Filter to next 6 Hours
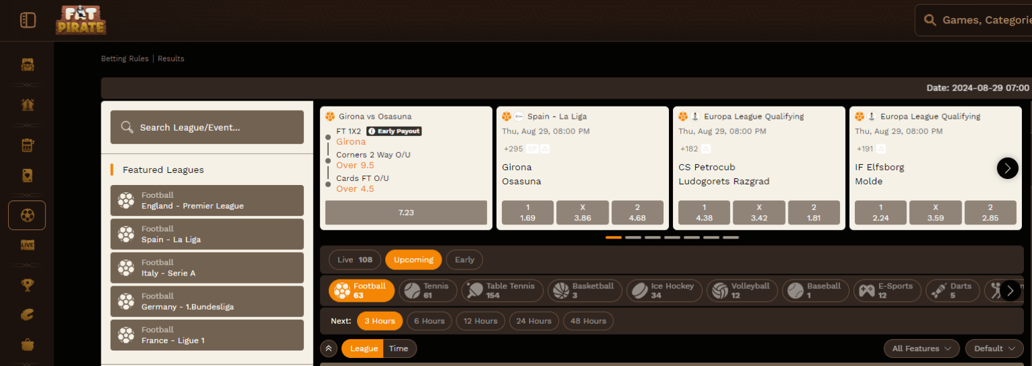Screen dimensions: 1032x366 (429, 321)
